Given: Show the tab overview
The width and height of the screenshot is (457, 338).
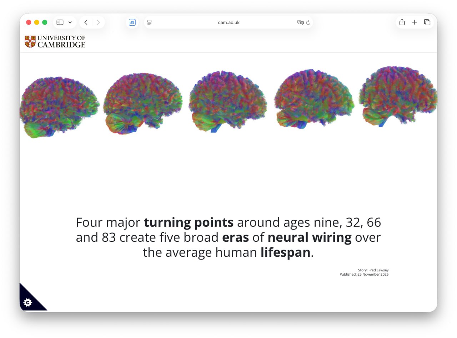Looking at the screenshot, I should point(427,22).
